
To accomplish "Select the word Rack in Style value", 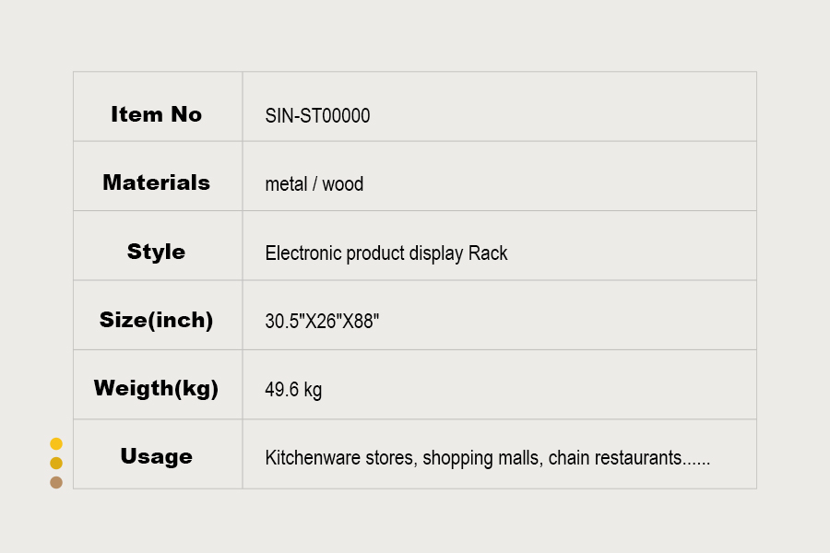I will 488,253.
